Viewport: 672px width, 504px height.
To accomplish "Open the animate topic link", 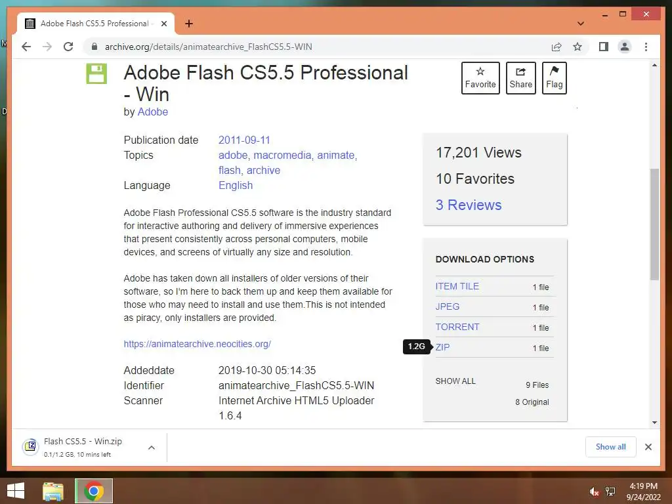I will coord(336,155).
